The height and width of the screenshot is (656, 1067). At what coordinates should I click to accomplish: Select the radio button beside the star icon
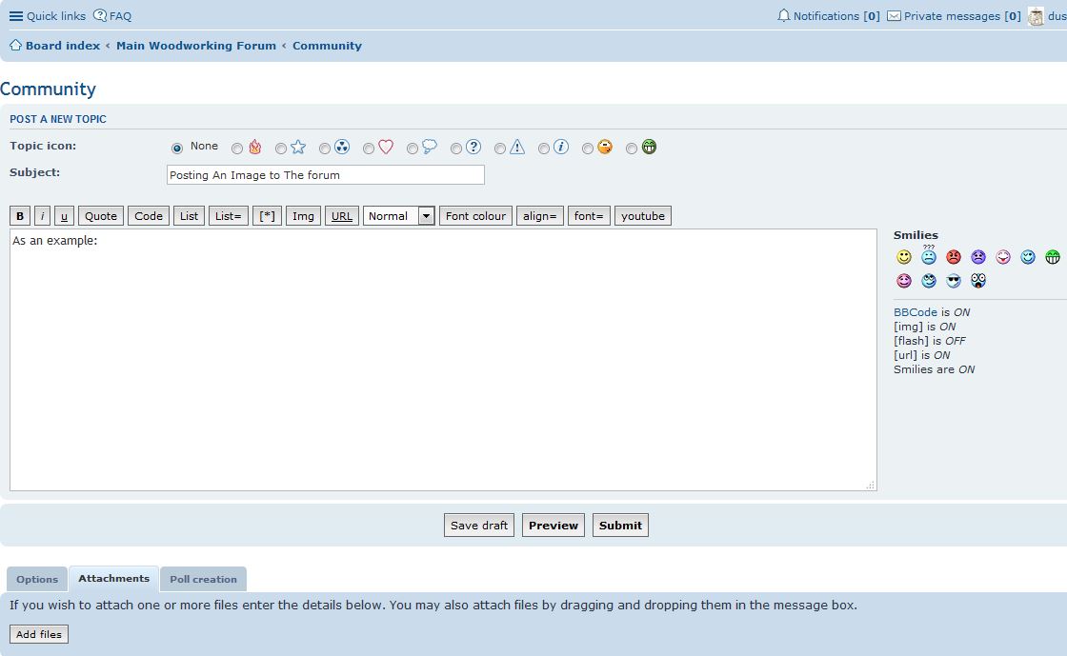click(280, 149)
